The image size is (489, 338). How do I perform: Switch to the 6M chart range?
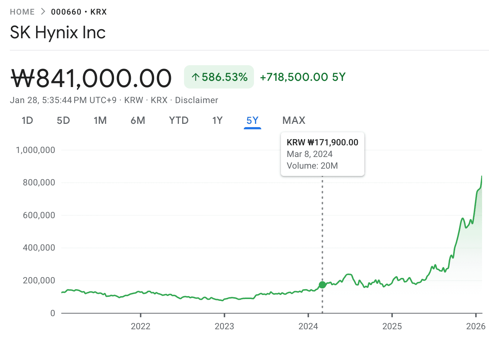[x=138, y=121]
